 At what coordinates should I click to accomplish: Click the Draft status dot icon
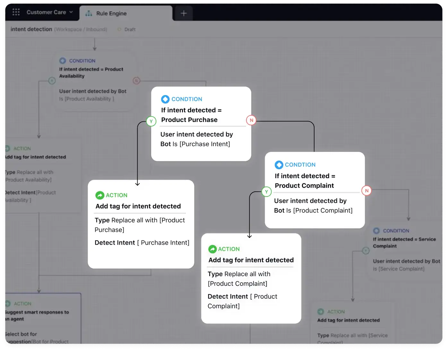[119, 29]
